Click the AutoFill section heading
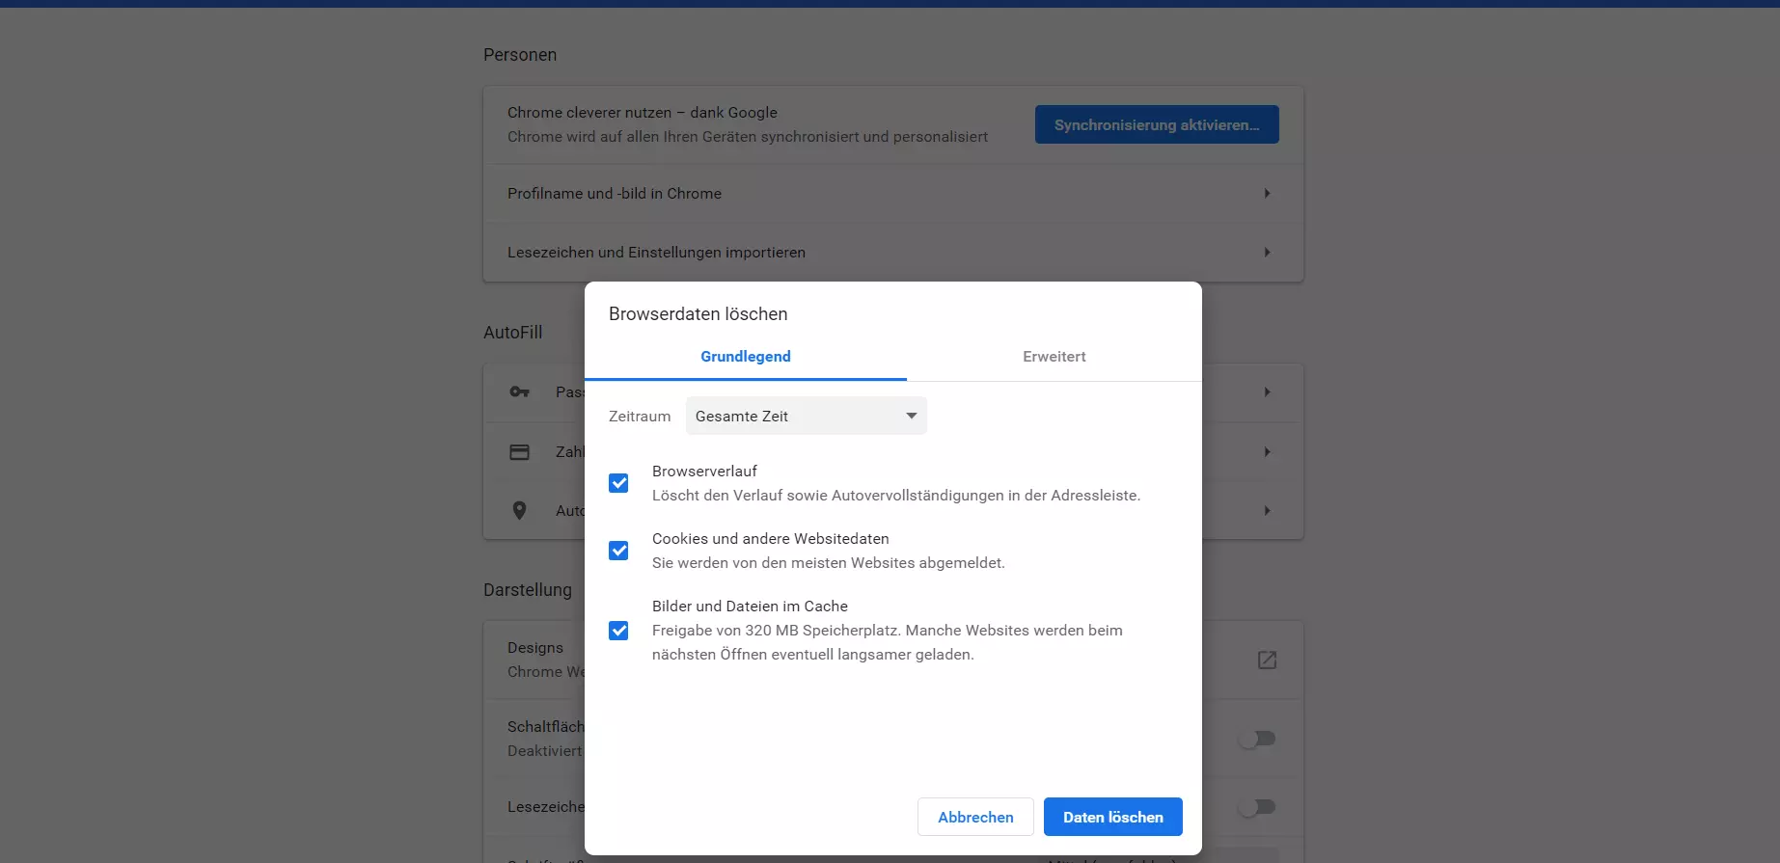1780x863 pixels. [512, 332]
